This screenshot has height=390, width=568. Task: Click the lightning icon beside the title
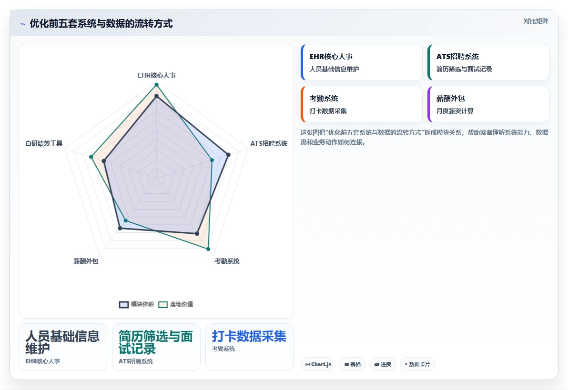[22, 24]
